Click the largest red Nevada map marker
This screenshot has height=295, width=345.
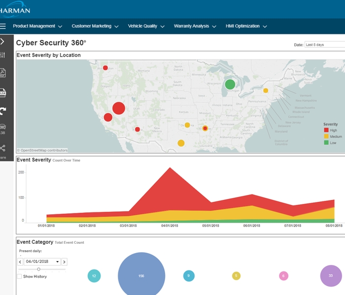(119, 108)
